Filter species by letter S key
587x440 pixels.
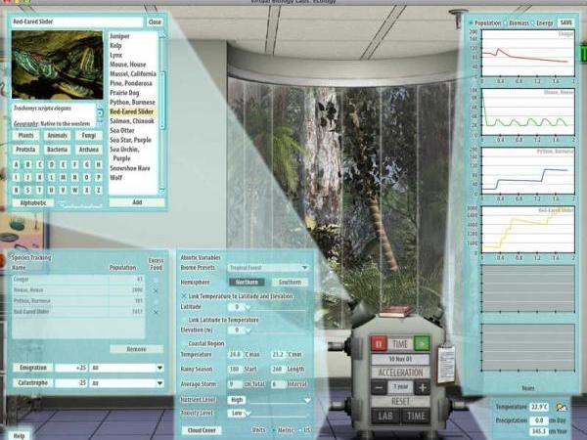point(27,190)
